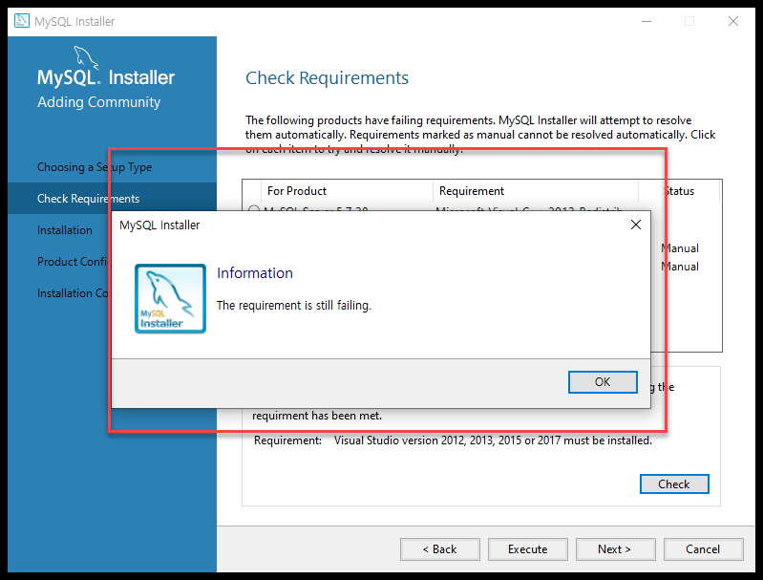Select the Product Configuration sidebar step
The image size is (763, 580).
[74, 262]
